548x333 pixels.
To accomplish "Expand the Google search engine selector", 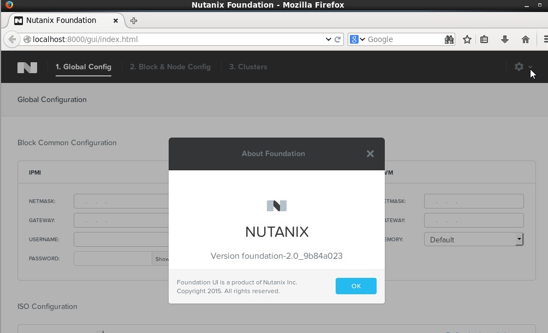I will [x=358, y=39].
